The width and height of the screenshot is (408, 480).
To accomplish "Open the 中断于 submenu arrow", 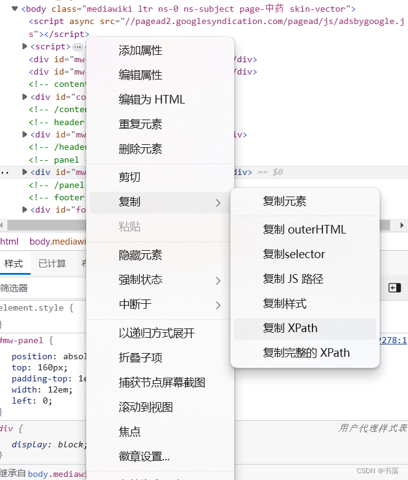I will click(x=218, y=305).
